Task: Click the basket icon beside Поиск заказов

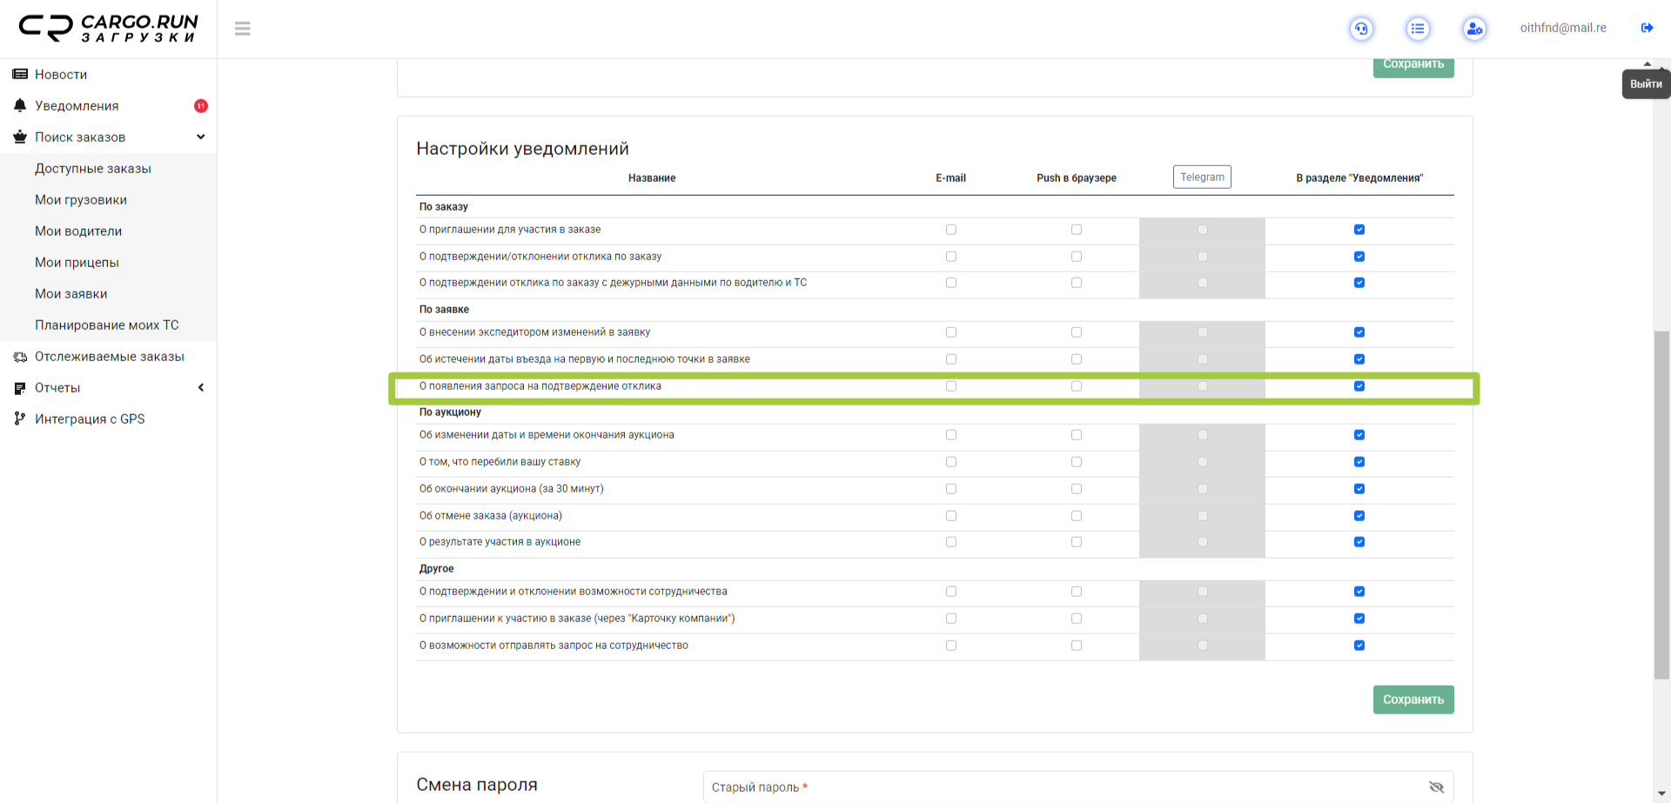Action: click(20, 137)
